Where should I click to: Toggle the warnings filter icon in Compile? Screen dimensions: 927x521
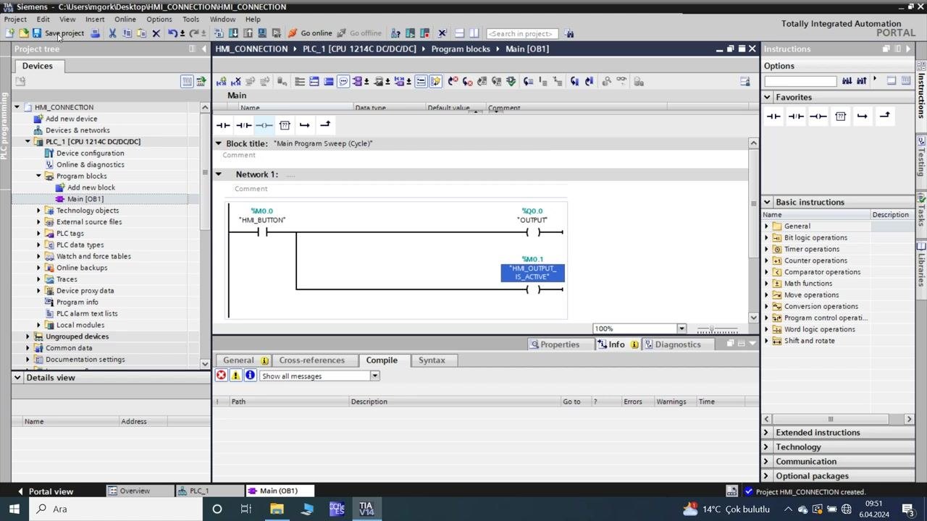pos(235,376)
